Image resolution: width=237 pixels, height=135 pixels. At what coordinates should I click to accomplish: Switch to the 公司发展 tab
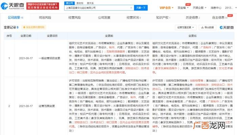[x=104, y=18]
